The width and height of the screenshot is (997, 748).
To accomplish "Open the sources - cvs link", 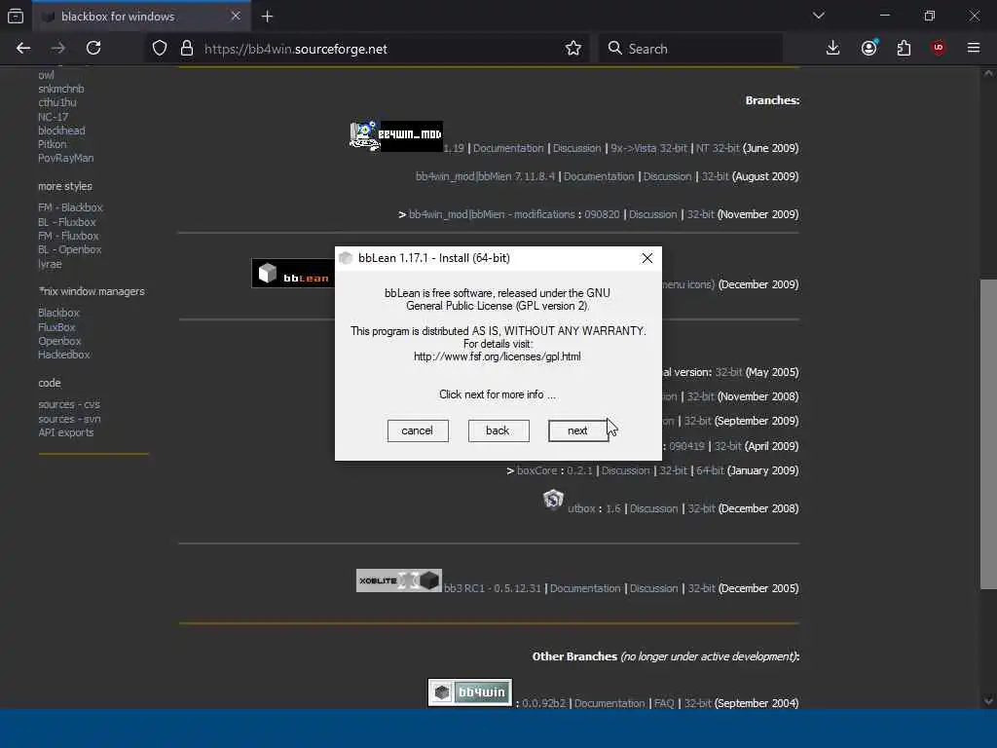I will pos(69,404).
